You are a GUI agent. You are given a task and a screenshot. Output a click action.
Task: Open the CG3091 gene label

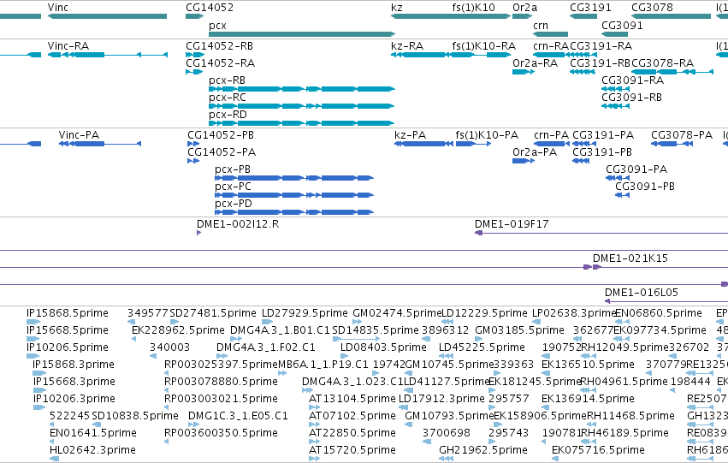(x=622, y=25)
